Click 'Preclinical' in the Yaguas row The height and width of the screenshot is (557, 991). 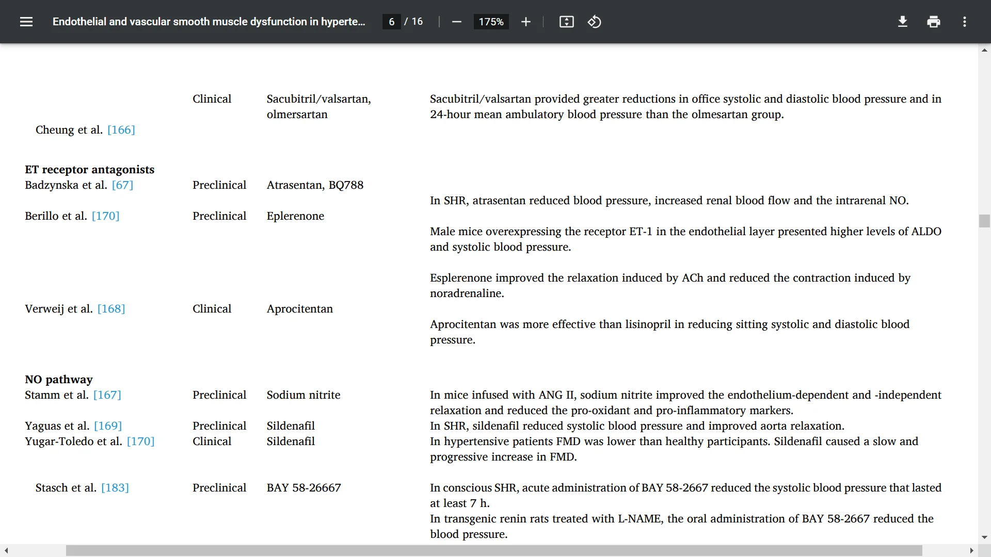[219, 426]
